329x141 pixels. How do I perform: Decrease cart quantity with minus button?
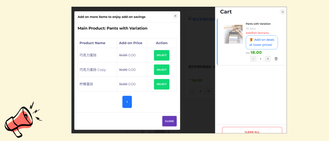tap(253, 59)
